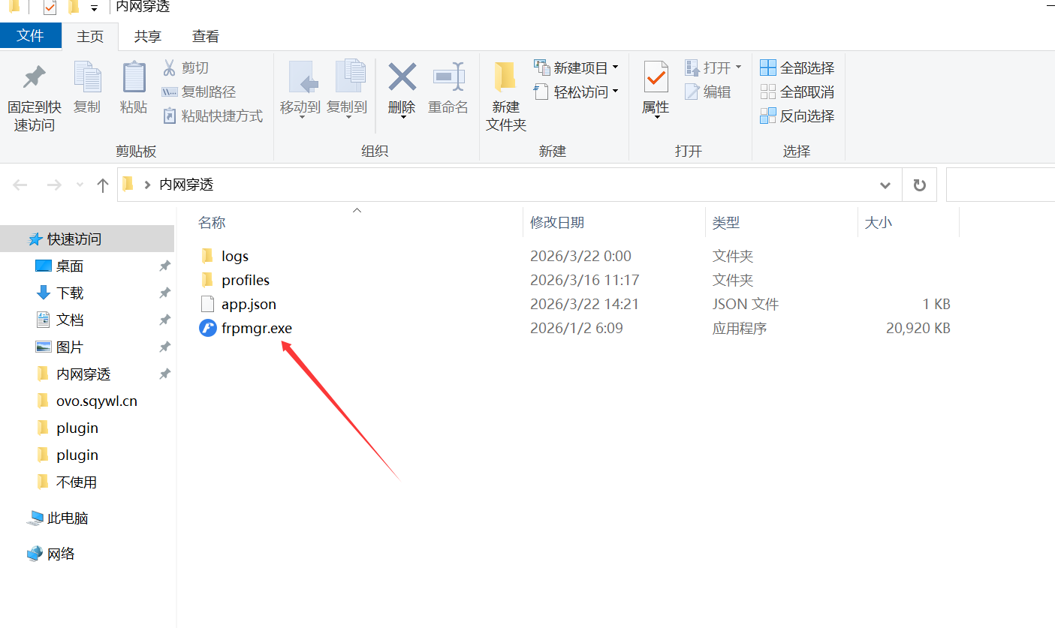Image resolution: width=1055 pixels, height=628 pixels.
Task: Open the 轻松访问 dropdown menu
Action: click(615, 92)
